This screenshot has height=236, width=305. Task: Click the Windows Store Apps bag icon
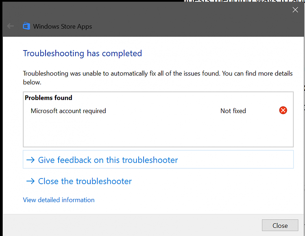[26, 26]
